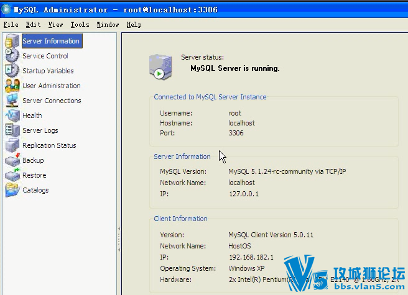The width and height of the screenshot is (408, 295).
Task: Click username value 'root'
Action: 235,113
